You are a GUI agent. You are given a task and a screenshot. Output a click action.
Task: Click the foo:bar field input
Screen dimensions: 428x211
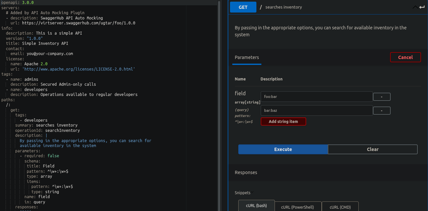pyautogui.click(x=316, y=97)
